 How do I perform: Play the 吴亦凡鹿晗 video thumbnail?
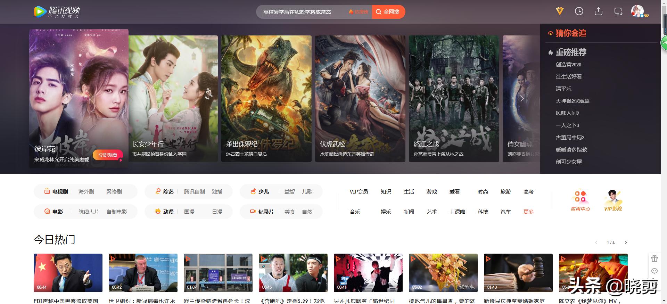pos(368,273)
